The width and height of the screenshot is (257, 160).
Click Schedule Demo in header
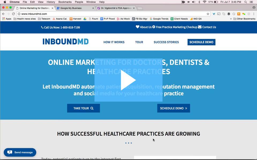tap(201, 42)
